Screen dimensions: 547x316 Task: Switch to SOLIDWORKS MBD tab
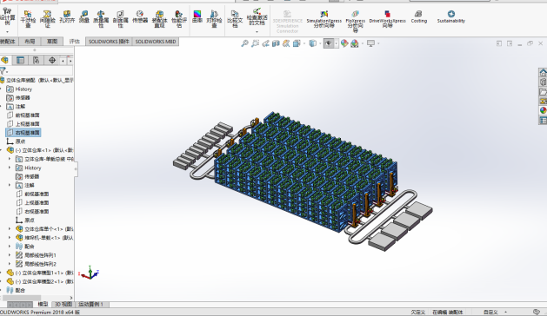156,42
